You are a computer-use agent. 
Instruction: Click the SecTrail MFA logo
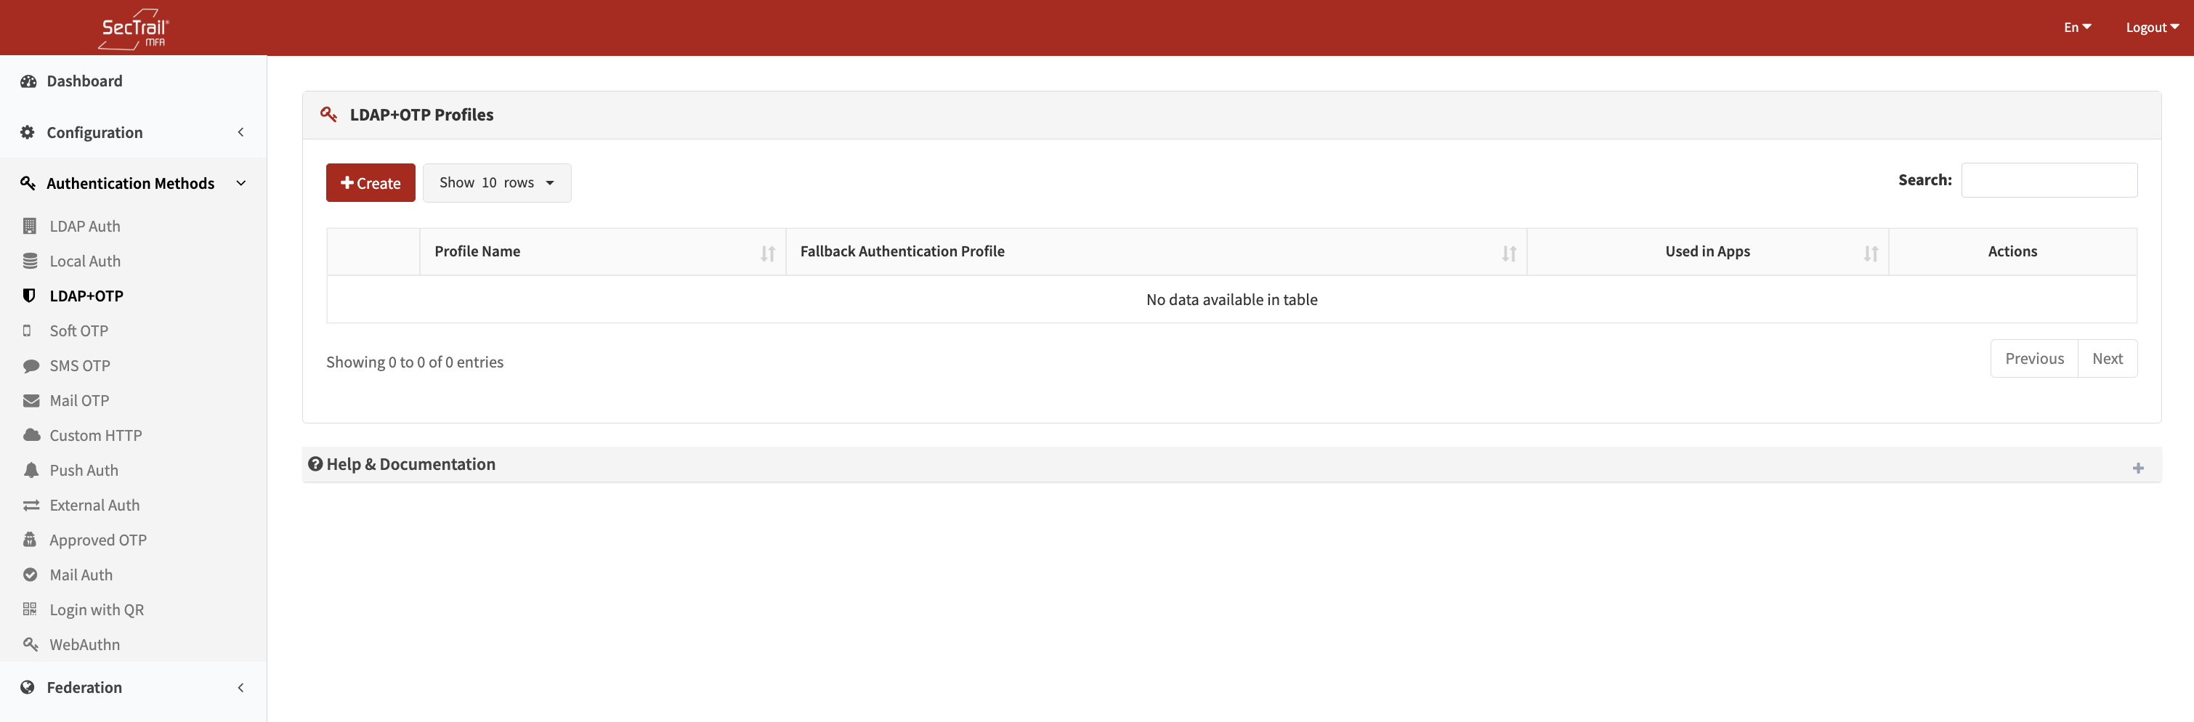tap(134, 28)
